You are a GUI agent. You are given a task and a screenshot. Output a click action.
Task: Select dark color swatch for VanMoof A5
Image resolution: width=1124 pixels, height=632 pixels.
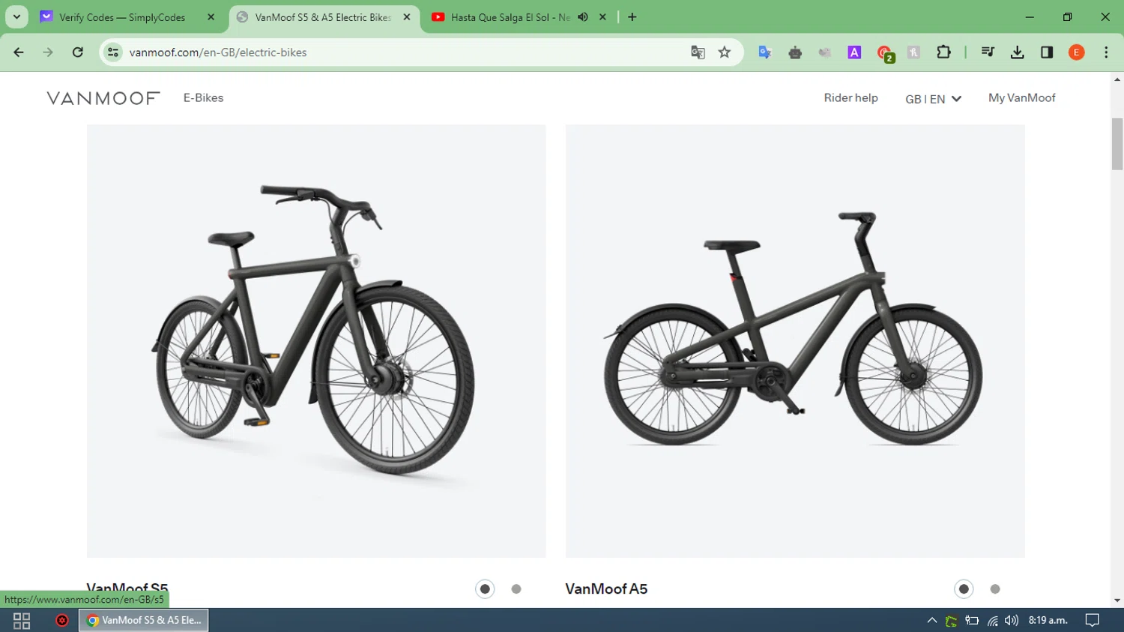pos(964,589)
